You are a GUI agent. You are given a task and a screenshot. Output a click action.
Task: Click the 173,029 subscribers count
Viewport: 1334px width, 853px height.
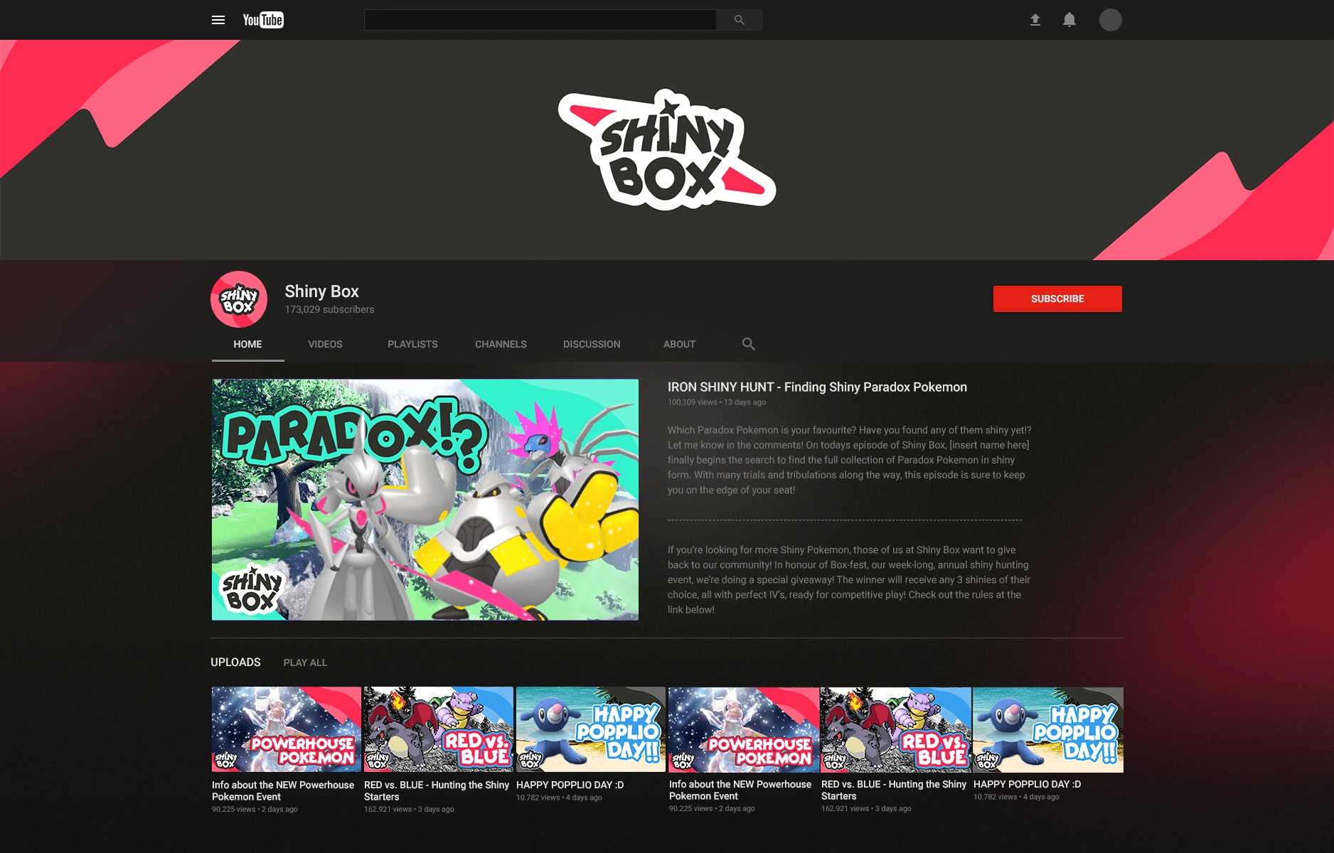pos(329,310)
